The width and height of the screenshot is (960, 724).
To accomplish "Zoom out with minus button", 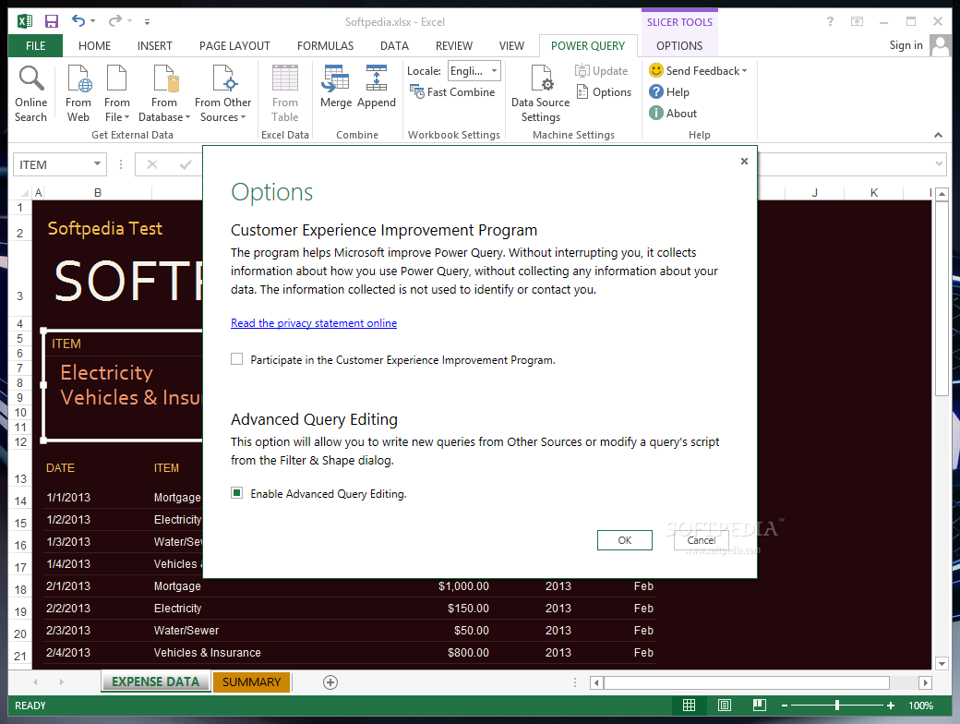I will [785, 706].
